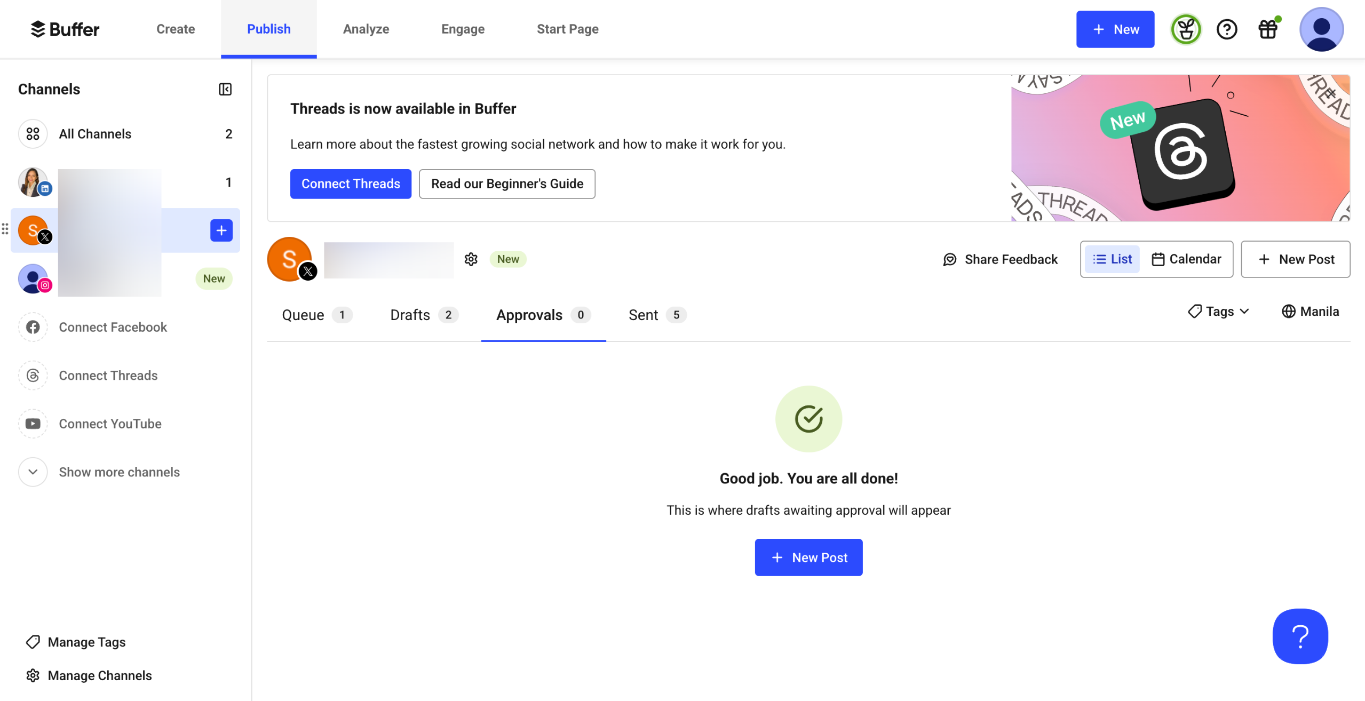
Task: Click blue plus icon on selected X channel
Action: tap(221, 230)
